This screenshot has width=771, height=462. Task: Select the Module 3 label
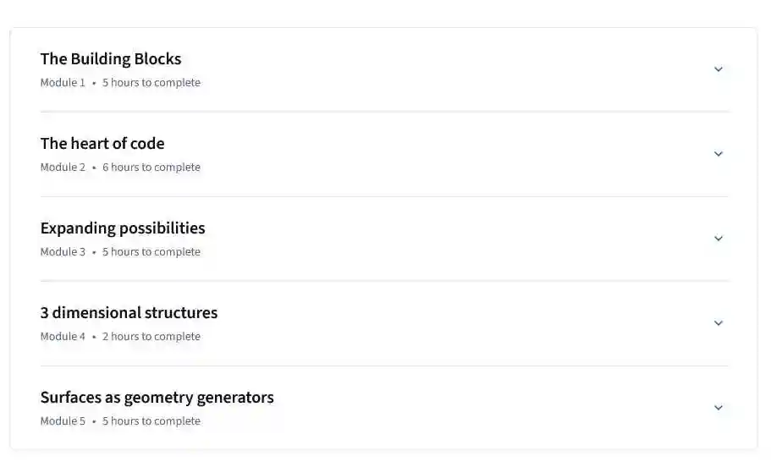pos(63,252)
